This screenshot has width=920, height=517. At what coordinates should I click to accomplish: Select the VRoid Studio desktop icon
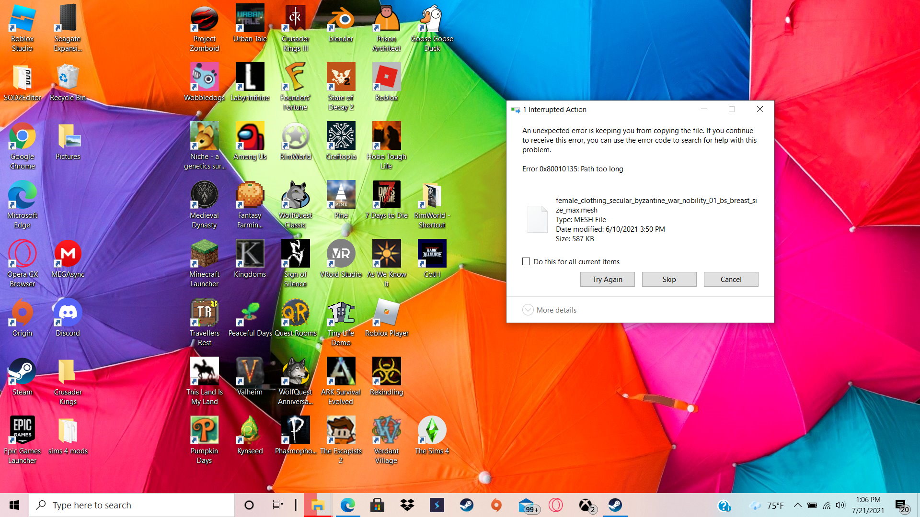(341, 259)
